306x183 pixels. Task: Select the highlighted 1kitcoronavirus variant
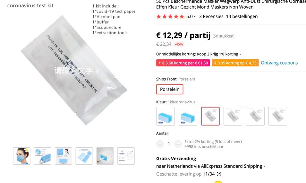(x=210, y=116)
